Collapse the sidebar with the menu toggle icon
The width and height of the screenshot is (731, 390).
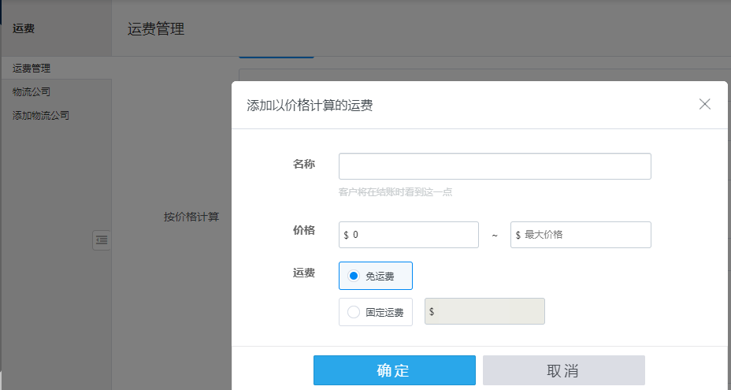[102, 240]
